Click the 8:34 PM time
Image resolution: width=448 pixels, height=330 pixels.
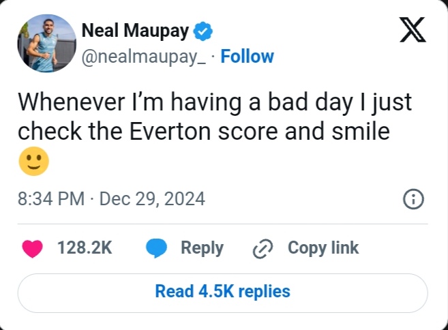pyautogui.click(x=51, y=199)
